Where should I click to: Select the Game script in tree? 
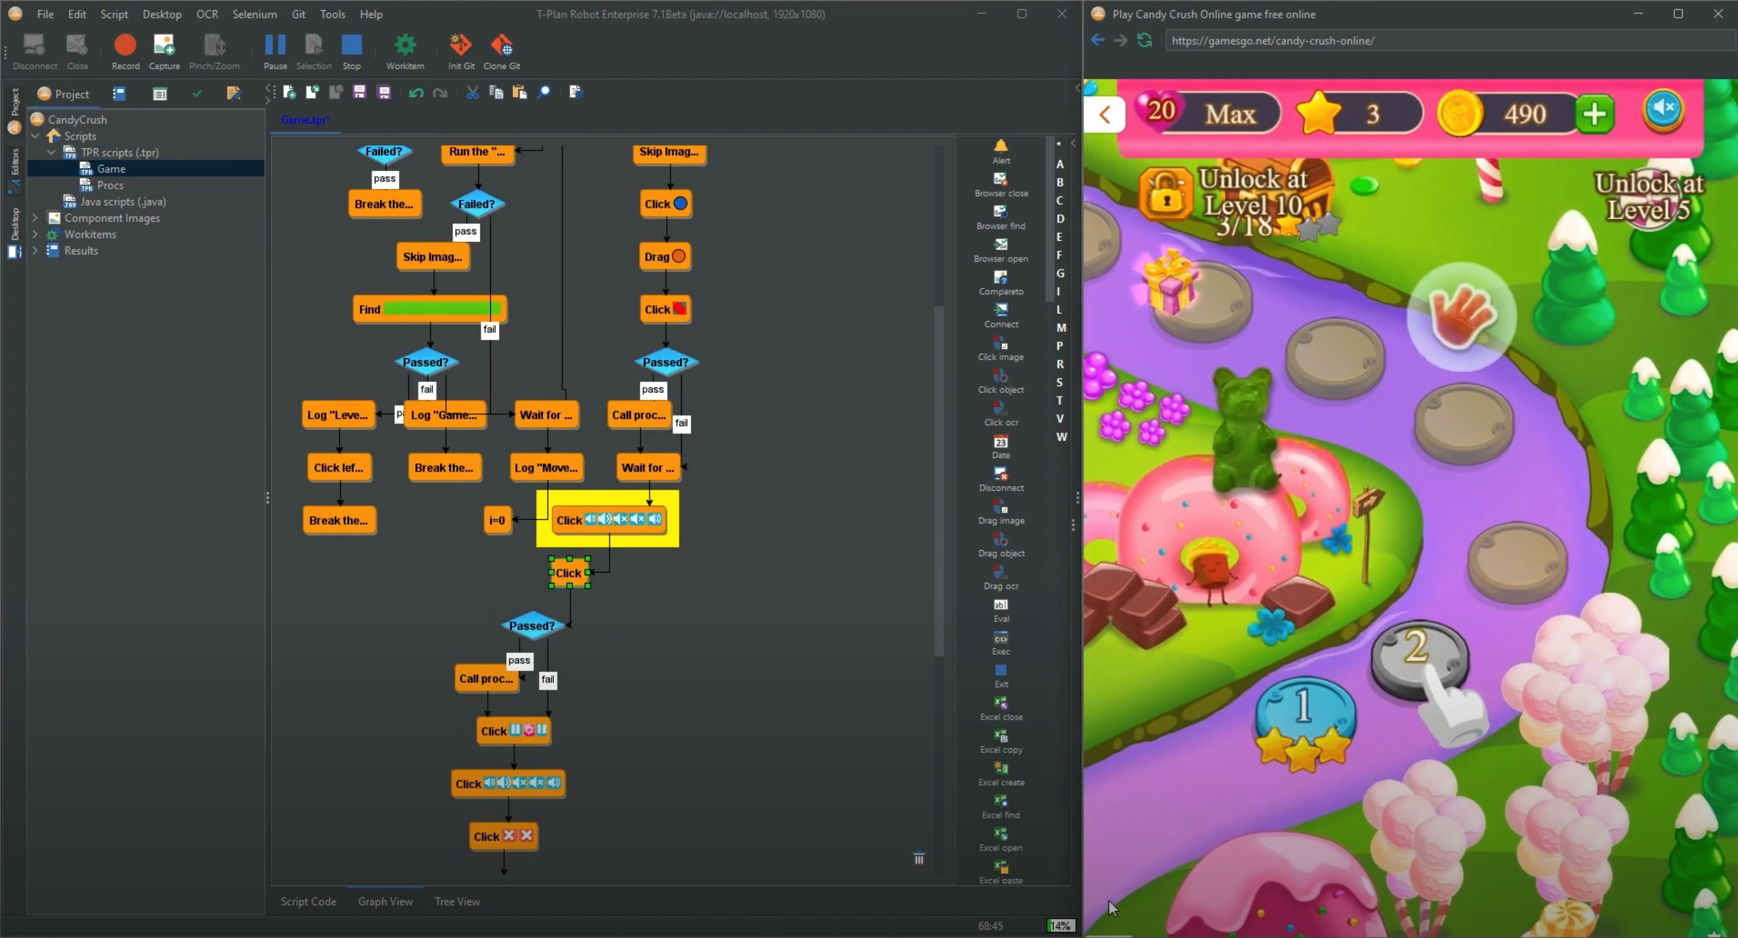[111, 168]
